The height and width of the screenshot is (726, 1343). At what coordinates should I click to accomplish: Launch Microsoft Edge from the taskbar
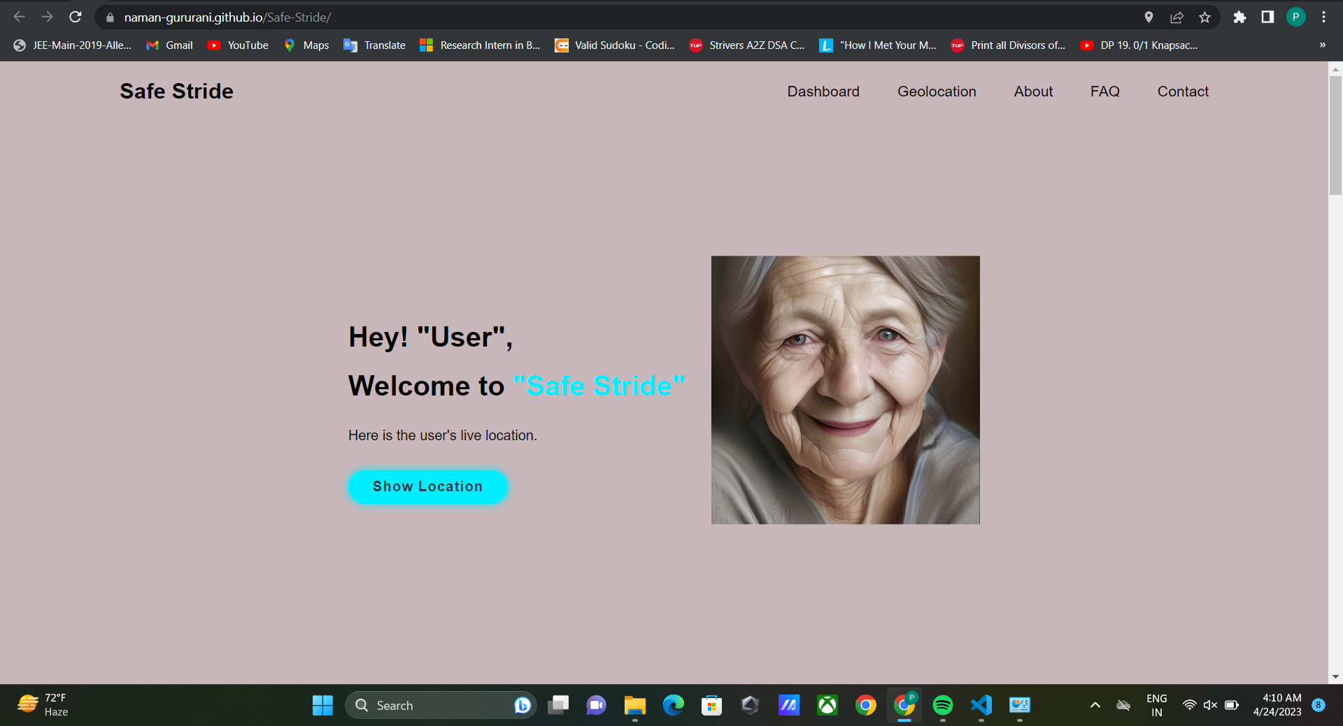point(673,705)
